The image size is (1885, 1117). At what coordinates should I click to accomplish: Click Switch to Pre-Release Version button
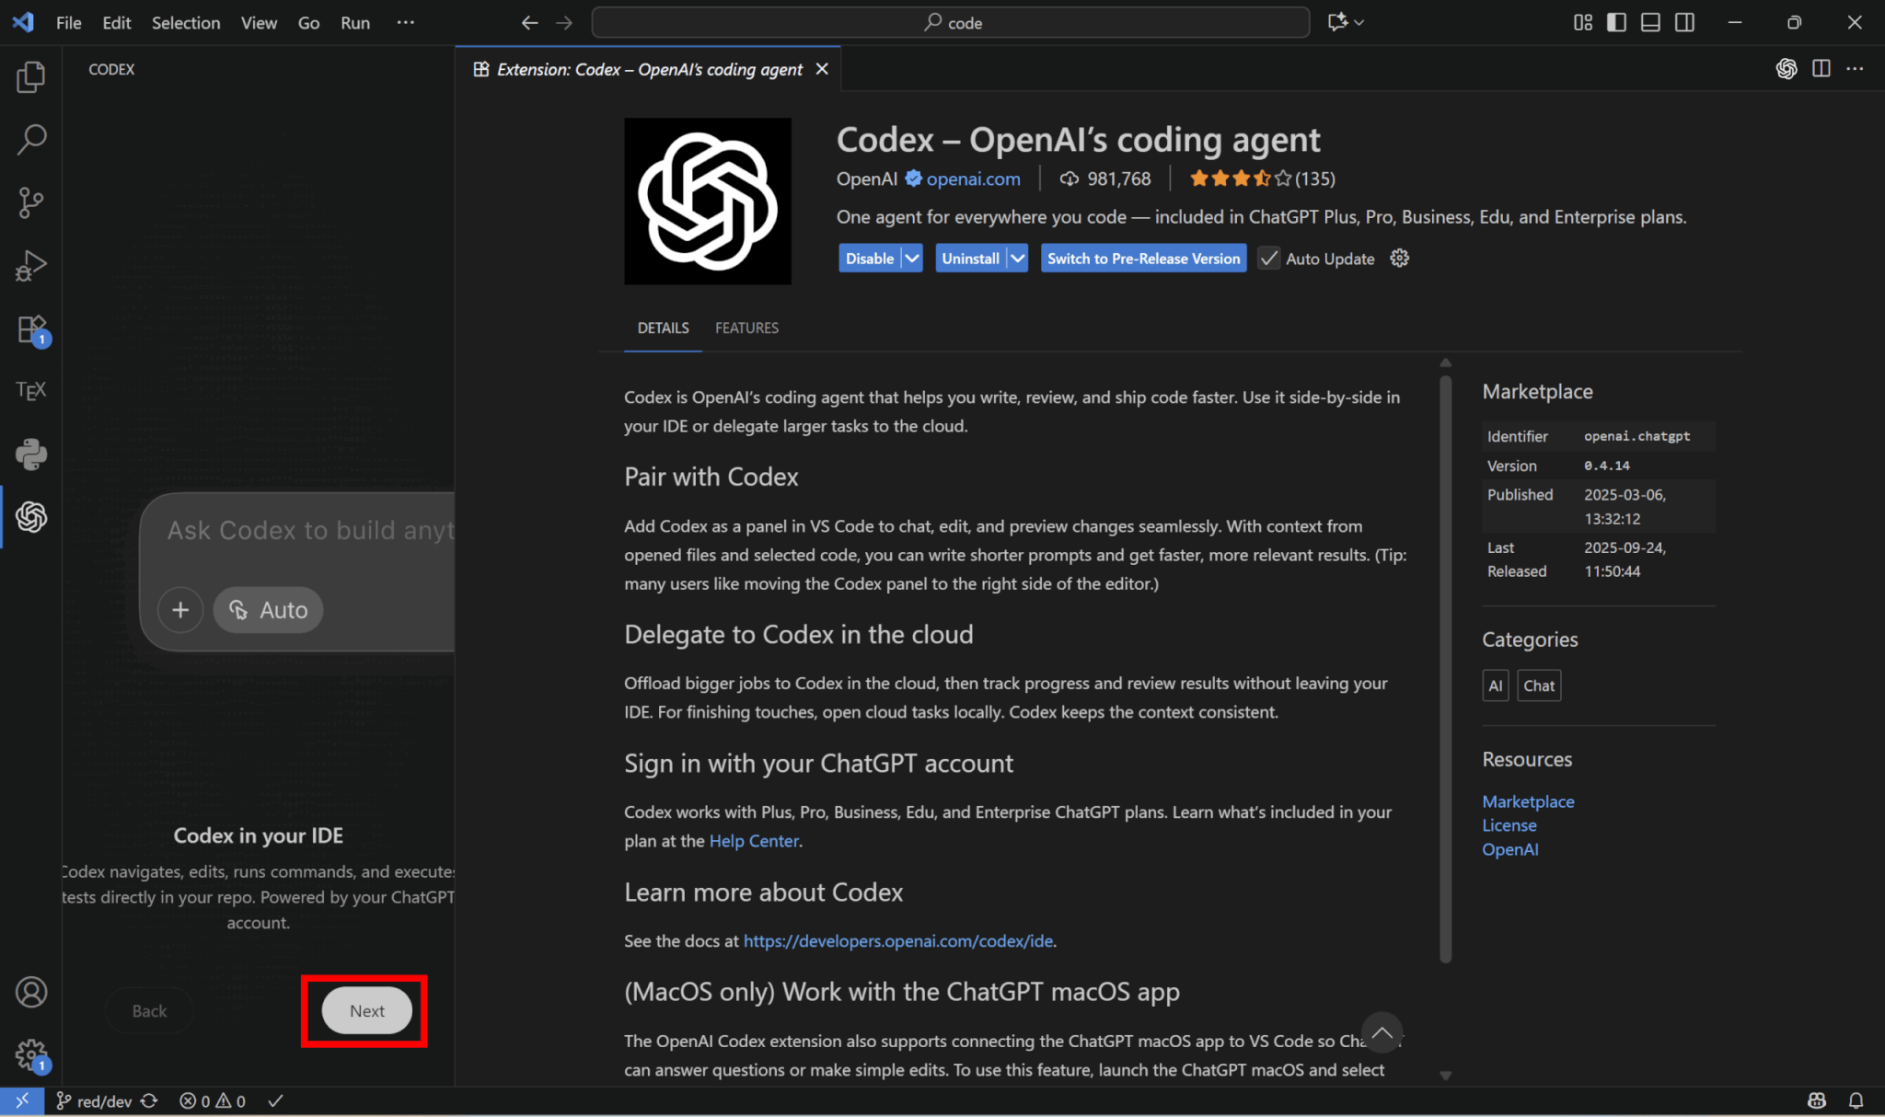coord(1143,259)
